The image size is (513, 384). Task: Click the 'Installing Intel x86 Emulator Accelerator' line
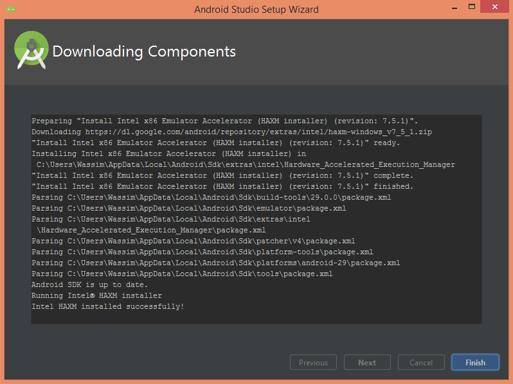click(168, 153)
